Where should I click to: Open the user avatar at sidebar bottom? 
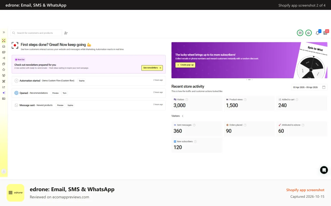coord(4,171)
